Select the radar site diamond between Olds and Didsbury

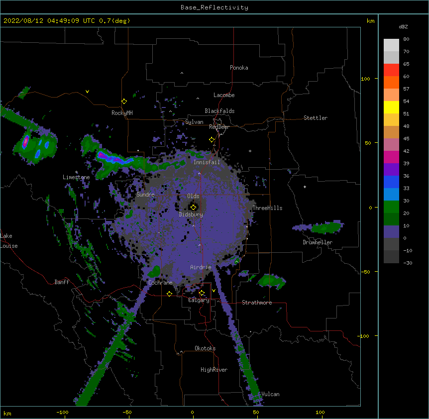[x=193, y=207]
